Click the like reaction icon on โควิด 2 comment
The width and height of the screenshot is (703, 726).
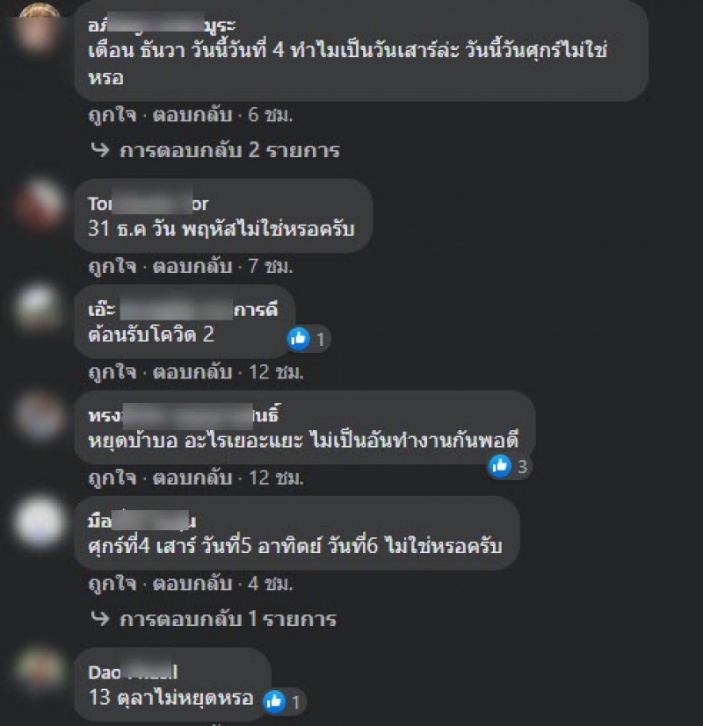click(x=299, y=339)
